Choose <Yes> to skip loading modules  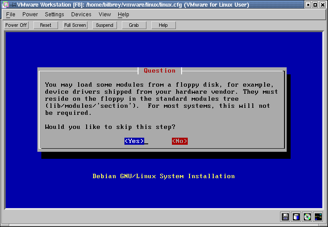(134, 141)
